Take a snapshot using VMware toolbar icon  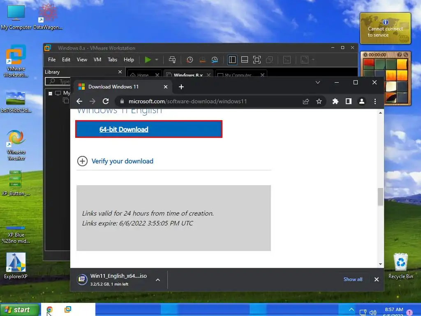click(190, 60)
